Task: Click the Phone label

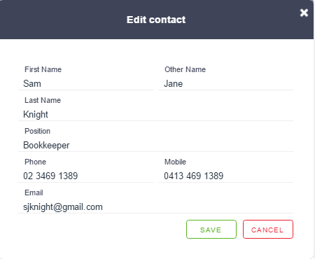Action: pyautogui.click(x=35, y=162)
